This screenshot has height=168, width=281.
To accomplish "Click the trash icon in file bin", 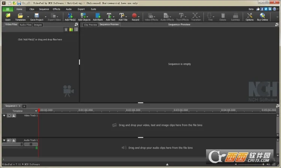I will point(66,29).
